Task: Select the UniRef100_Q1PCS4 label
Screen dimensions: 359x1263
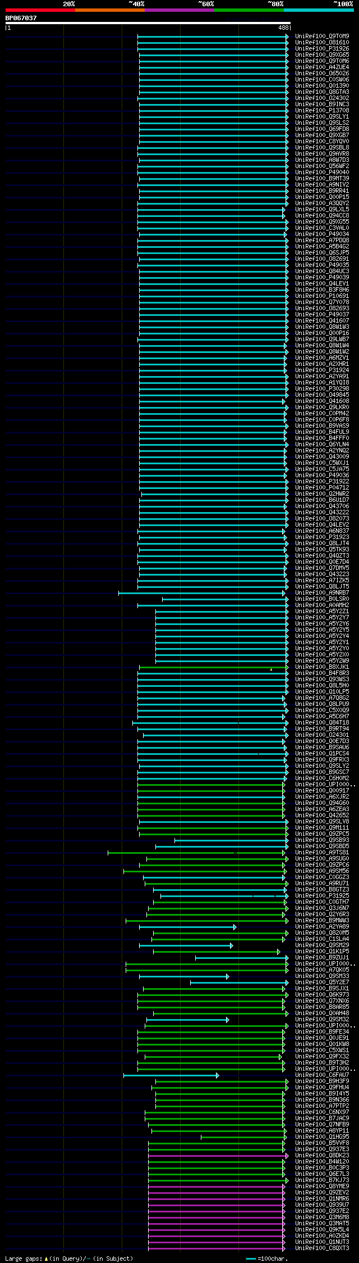Action: pyautogui.click(x=322, y=754)
